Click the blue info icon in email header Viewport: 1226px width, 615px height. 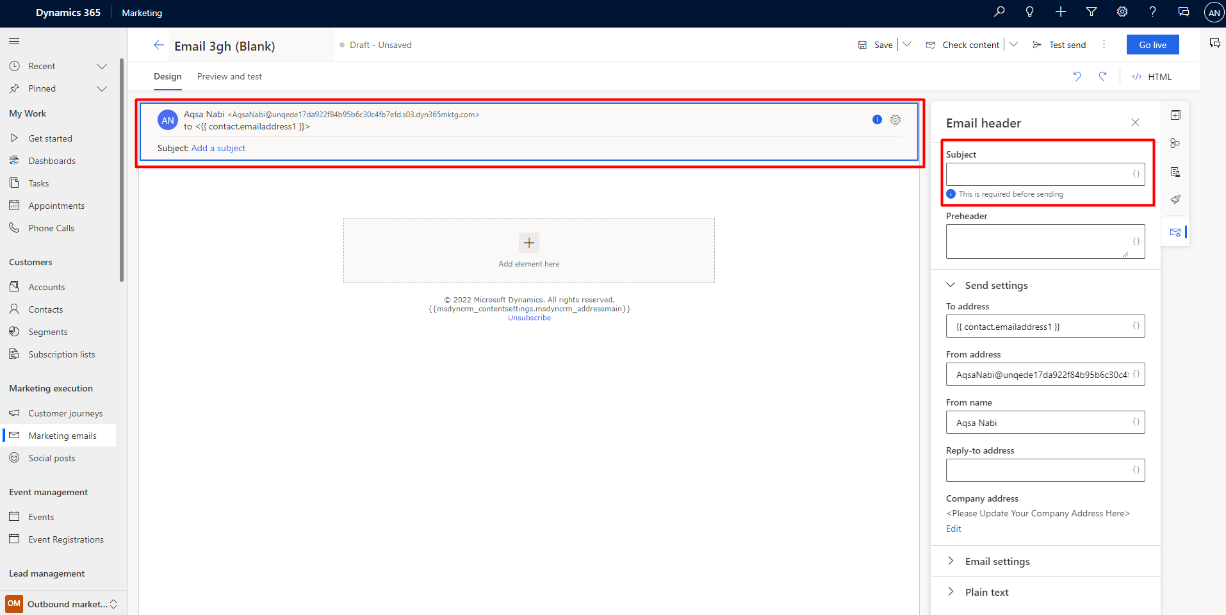tap(877, 119)
